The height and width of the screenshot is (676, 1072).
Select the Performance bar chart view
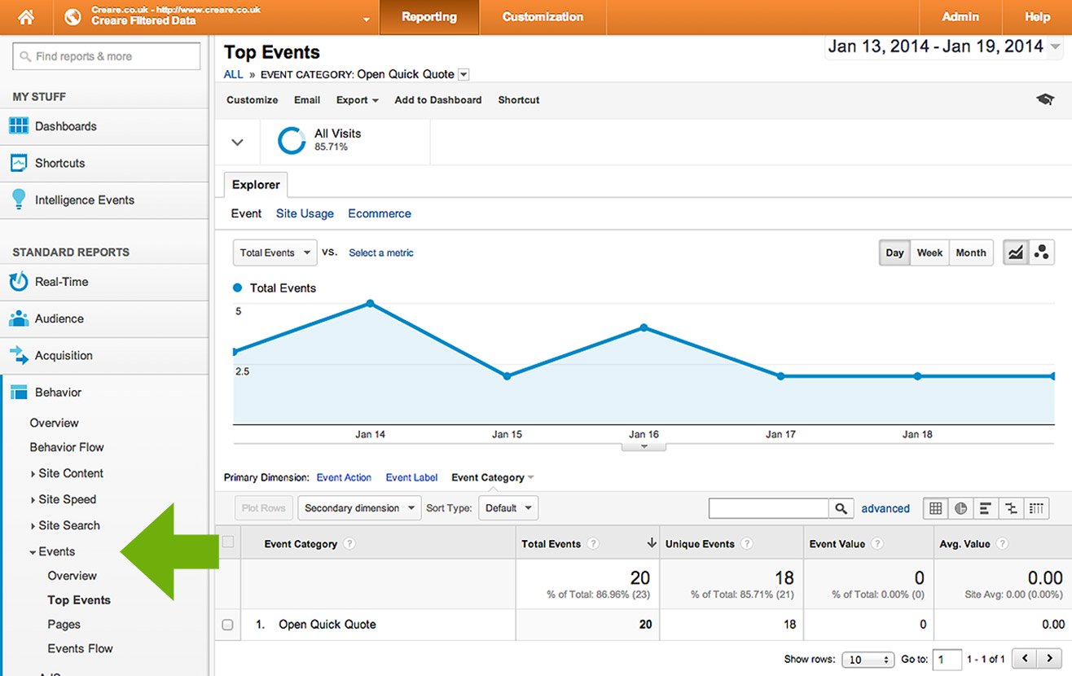[x=986, y=508]
